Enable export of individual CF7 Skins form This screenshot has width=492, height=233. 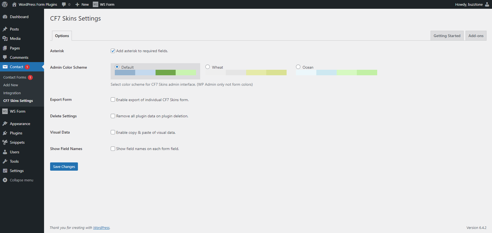(113, 99)
